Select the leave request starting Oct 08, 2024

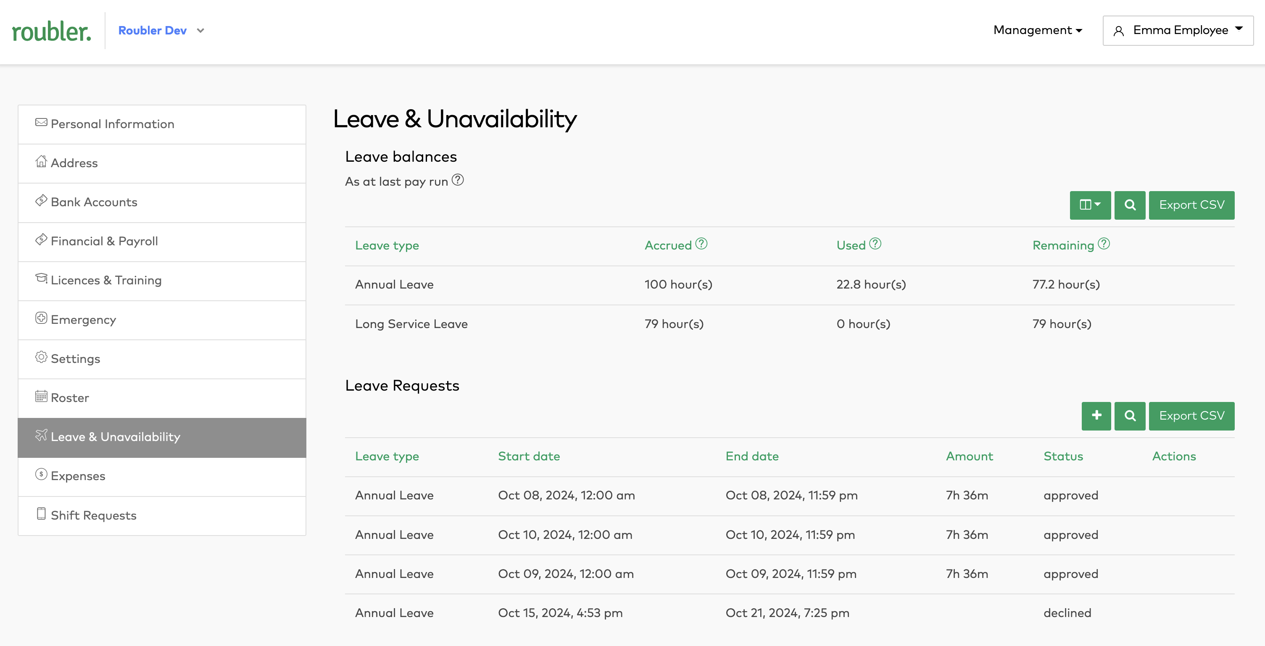(790, 496)
